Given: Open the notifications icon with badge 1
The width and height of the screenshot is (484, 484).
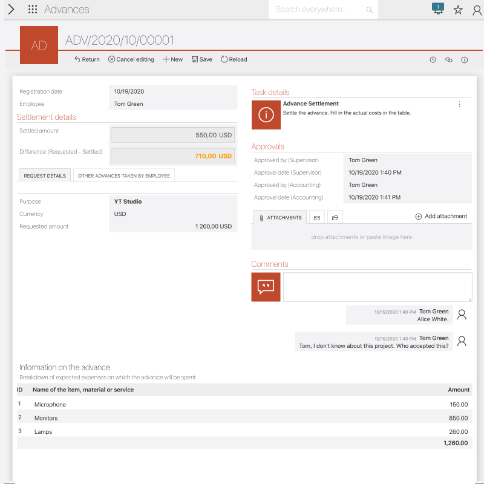Looking at the screenshot, I should tap(437, 9).
